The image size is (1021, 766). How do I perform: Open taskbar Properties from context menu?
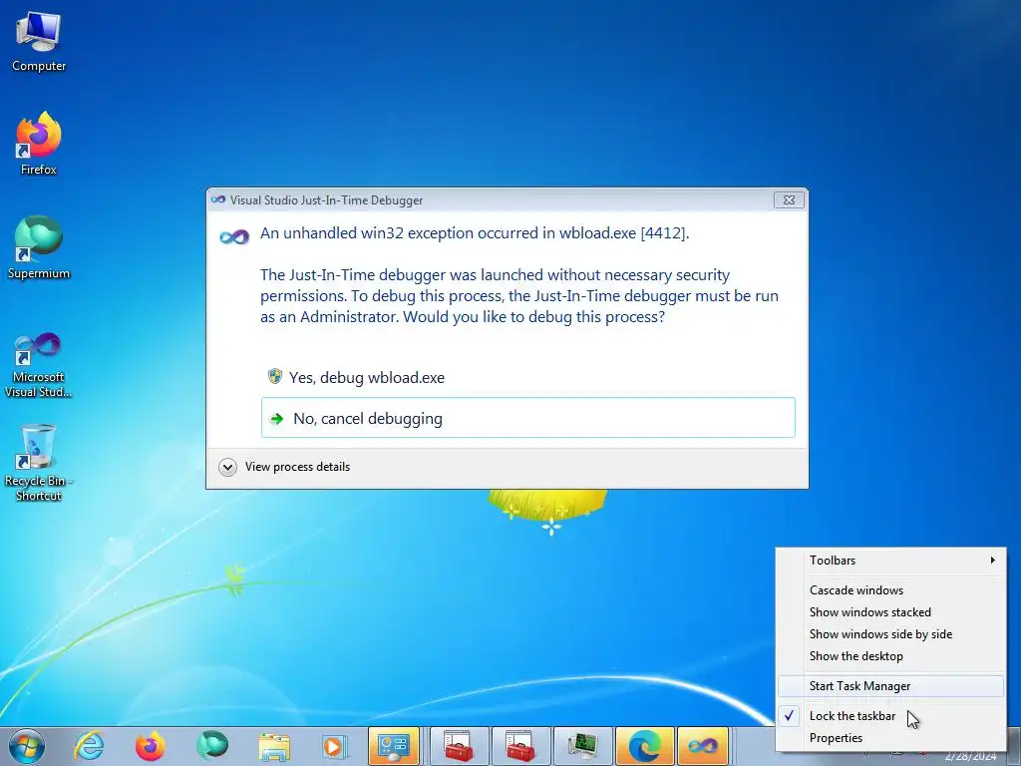[890, 738]
